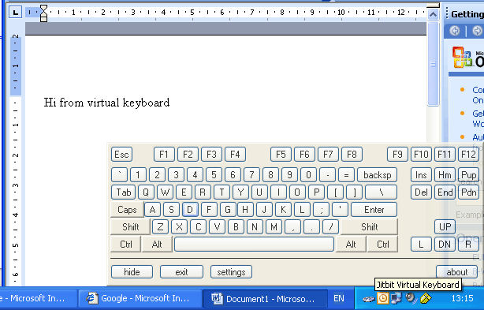
Task: Click the tab stop selector in ruler corner
Action: (15, 13)
